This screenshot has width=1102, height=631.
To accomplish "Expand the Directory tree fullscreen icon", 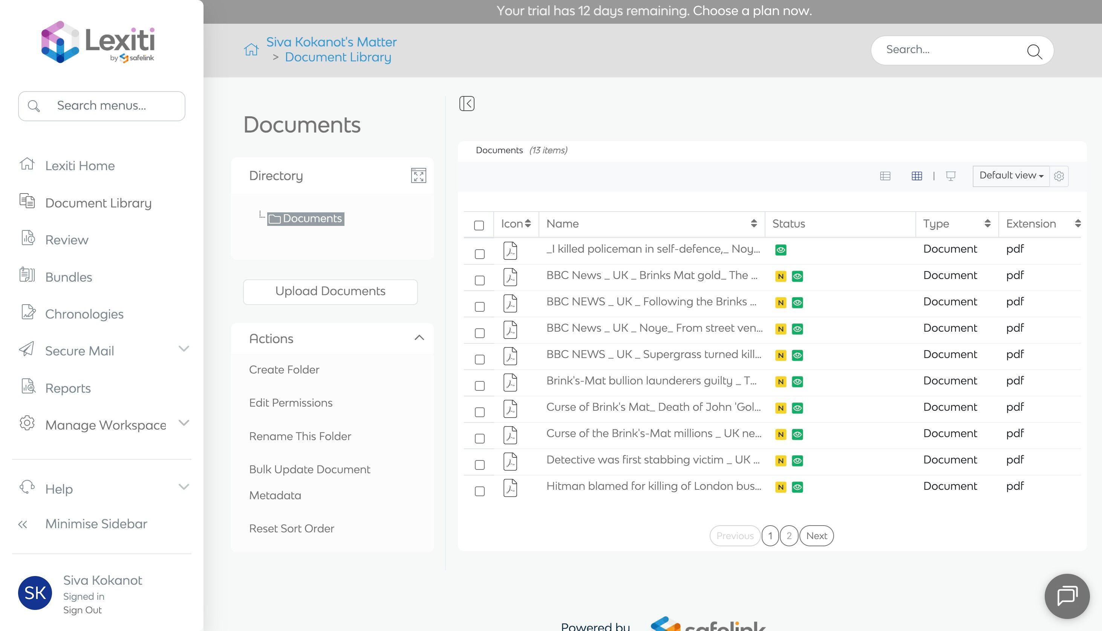I will [418, 175].
